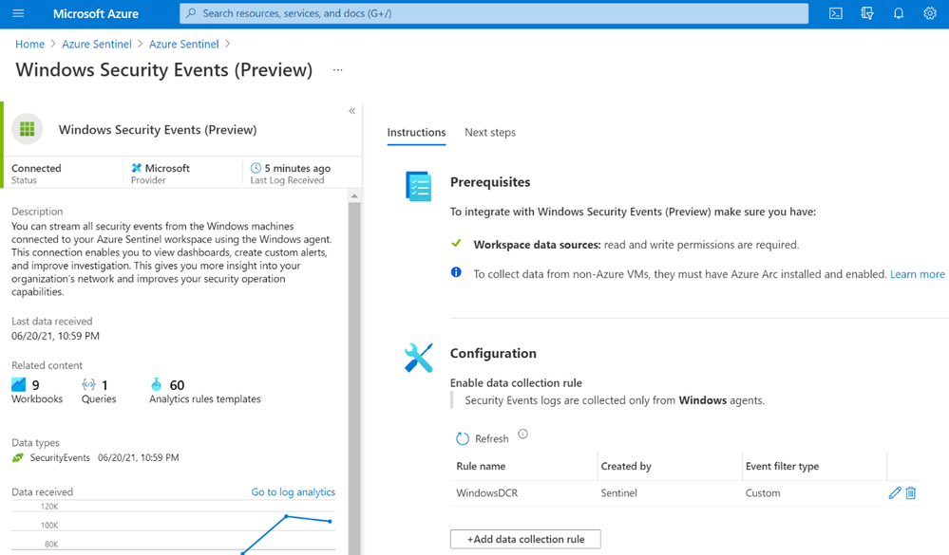The height and width of the screenshot is (555, 949).
Task: Click +Add data collection rule button
Action: 525,539
